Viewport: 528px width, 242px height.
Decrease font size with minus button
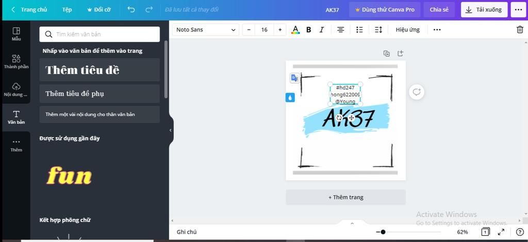249,29
